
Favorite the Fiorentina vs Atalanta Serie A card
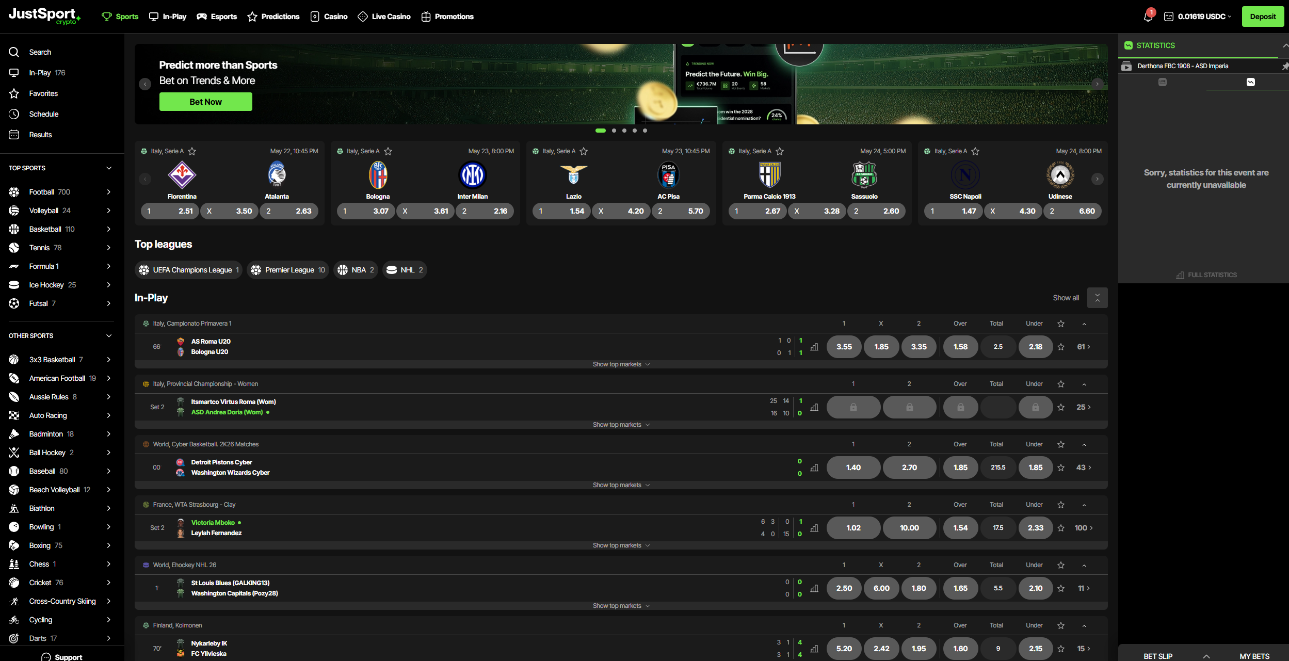192,151
